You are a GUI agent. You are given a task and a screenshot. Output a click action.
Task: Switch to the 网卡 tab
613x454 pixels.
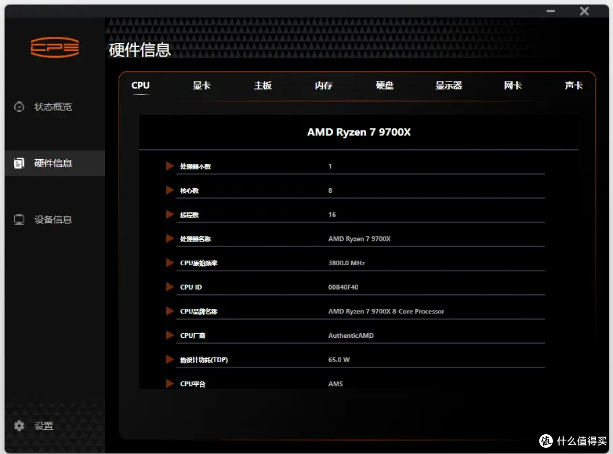pyautogui.click(x=513, y=86)
